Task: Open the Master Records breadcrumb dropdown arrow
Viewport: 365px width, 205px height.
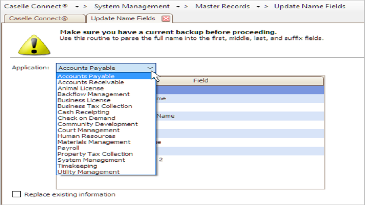Action: [x=258, y=7]
